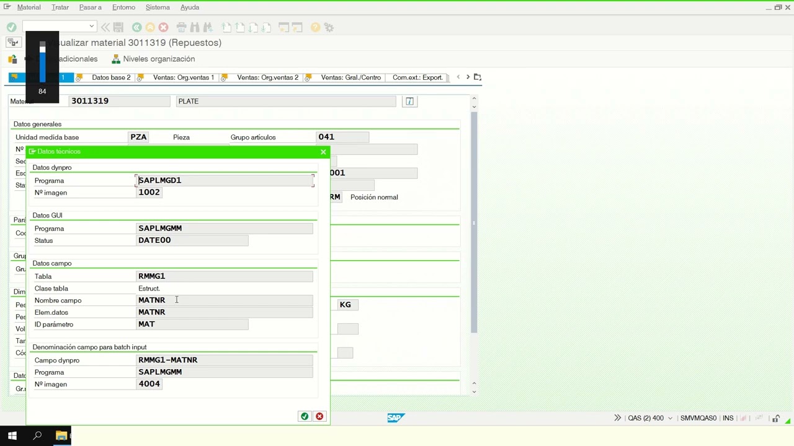Open the tab list icon
The height and width of the screenshot is (446, 794).
(x=477, y=77)
